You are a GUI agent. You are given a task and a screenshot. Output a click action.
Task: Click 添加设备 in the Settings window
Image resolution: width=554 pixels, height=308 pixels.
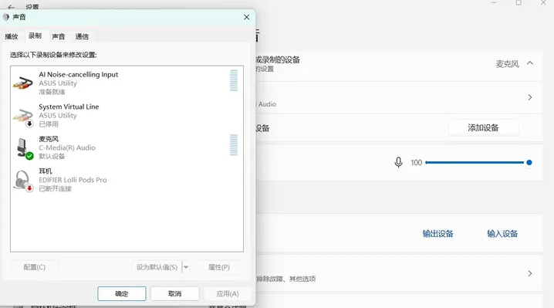point(483,127)
